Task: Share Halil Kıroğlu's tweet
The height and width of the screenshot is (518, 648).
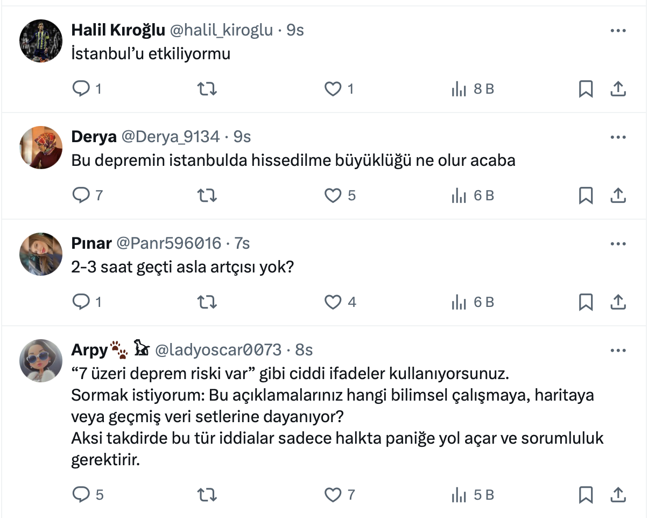Action: pyautogui.click(x=618, y=89)
